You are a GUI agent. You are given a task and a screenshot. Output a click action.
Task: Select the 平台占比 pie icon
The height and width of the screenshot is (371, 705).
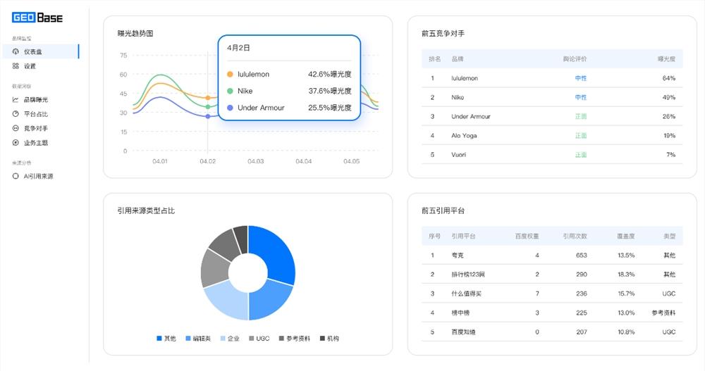click(x=16, y=114)
